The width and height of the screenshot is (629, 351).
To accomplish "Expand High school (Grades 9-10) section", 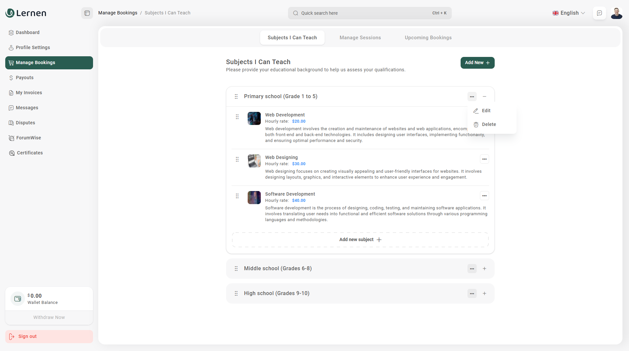I will (484, 293).
